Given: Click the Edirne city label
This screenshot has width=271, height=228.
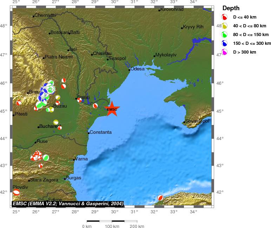Looking at the screenshot, I should [55, 199].
